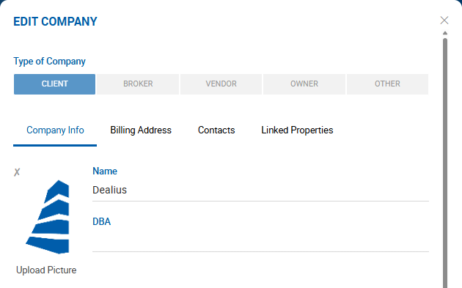This screenshot has height=288, width=462.
Task: View the Linked Properties tab
Action: [297, 130]
